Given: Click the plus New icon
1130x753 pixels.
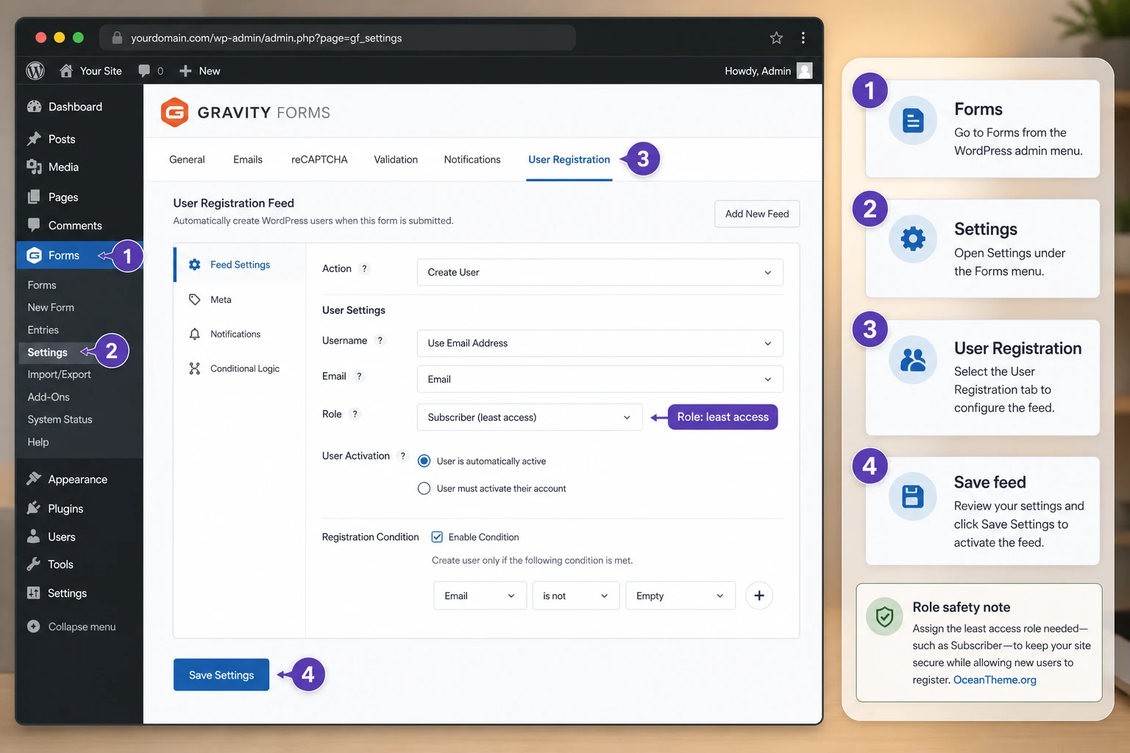Looking at the screenshot, I should point(185,71).
